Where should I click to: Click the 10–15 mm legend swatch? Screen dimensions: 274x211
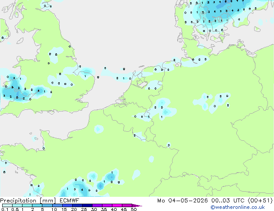57,205
